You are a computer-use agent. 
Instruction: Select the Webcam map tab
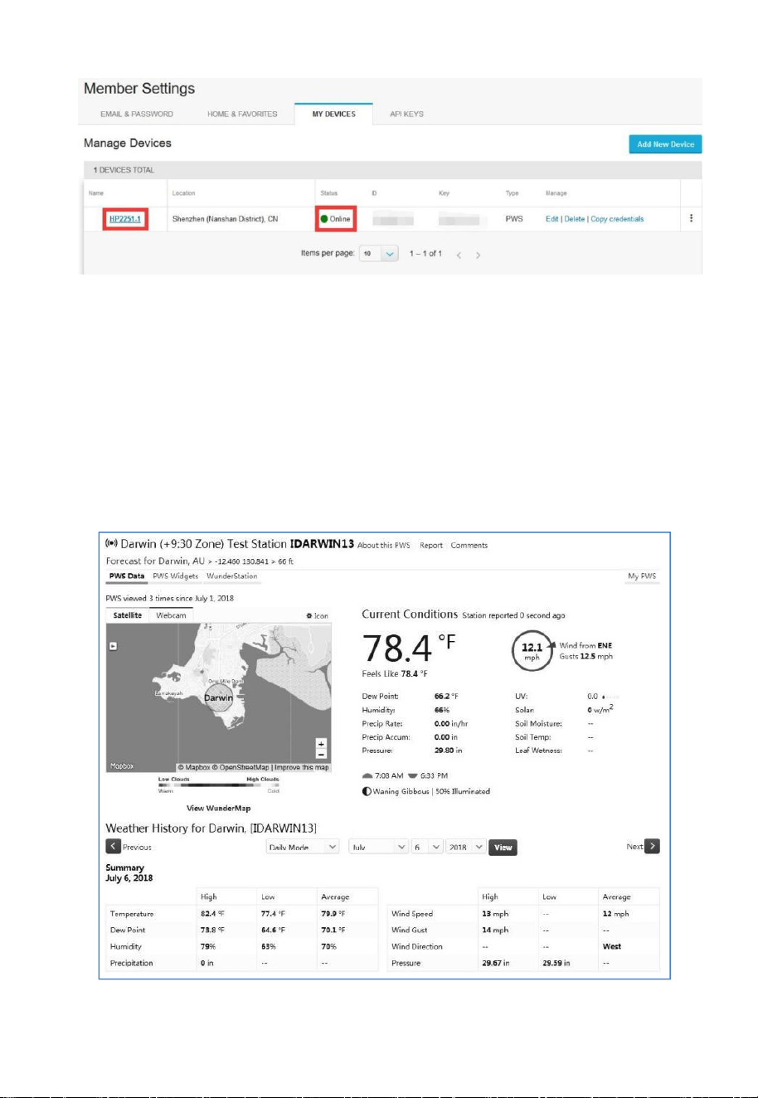pyautogui.click(x=172, y=615)
